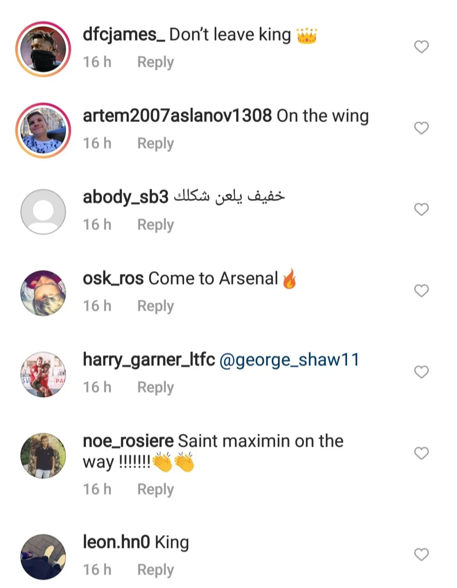
Task: View artem2007aslanov1308's story avatar
Action: coord(43,130)
